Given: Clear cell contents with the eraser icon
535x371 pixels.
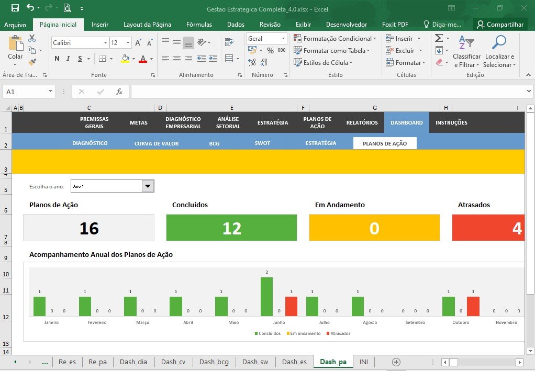Looking at the screenshot, I should click(439, 62).
